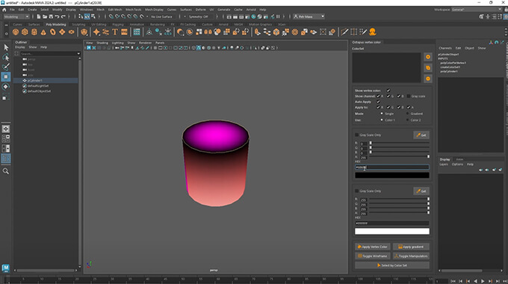Click the Apply gradient button
Image resolution: width=508 pixels, height=284 pixels.
411,247
